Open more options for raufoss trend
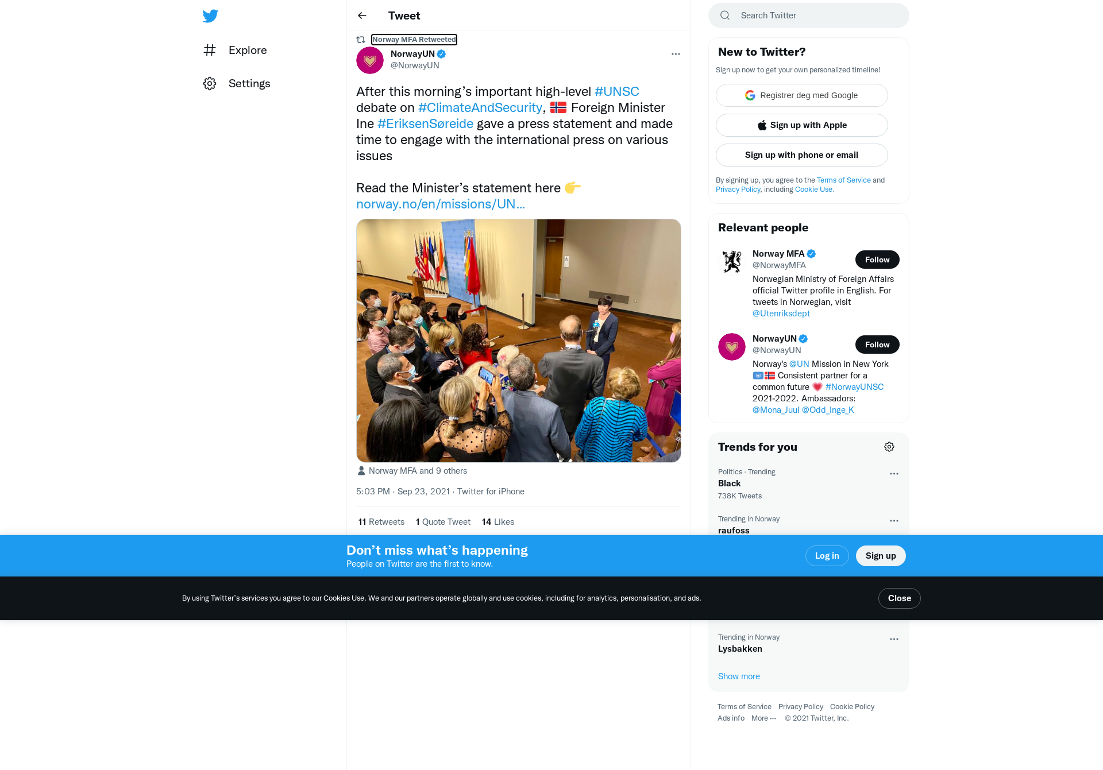Viewport: 1103px width, 770px height. [x=894, y=521]
